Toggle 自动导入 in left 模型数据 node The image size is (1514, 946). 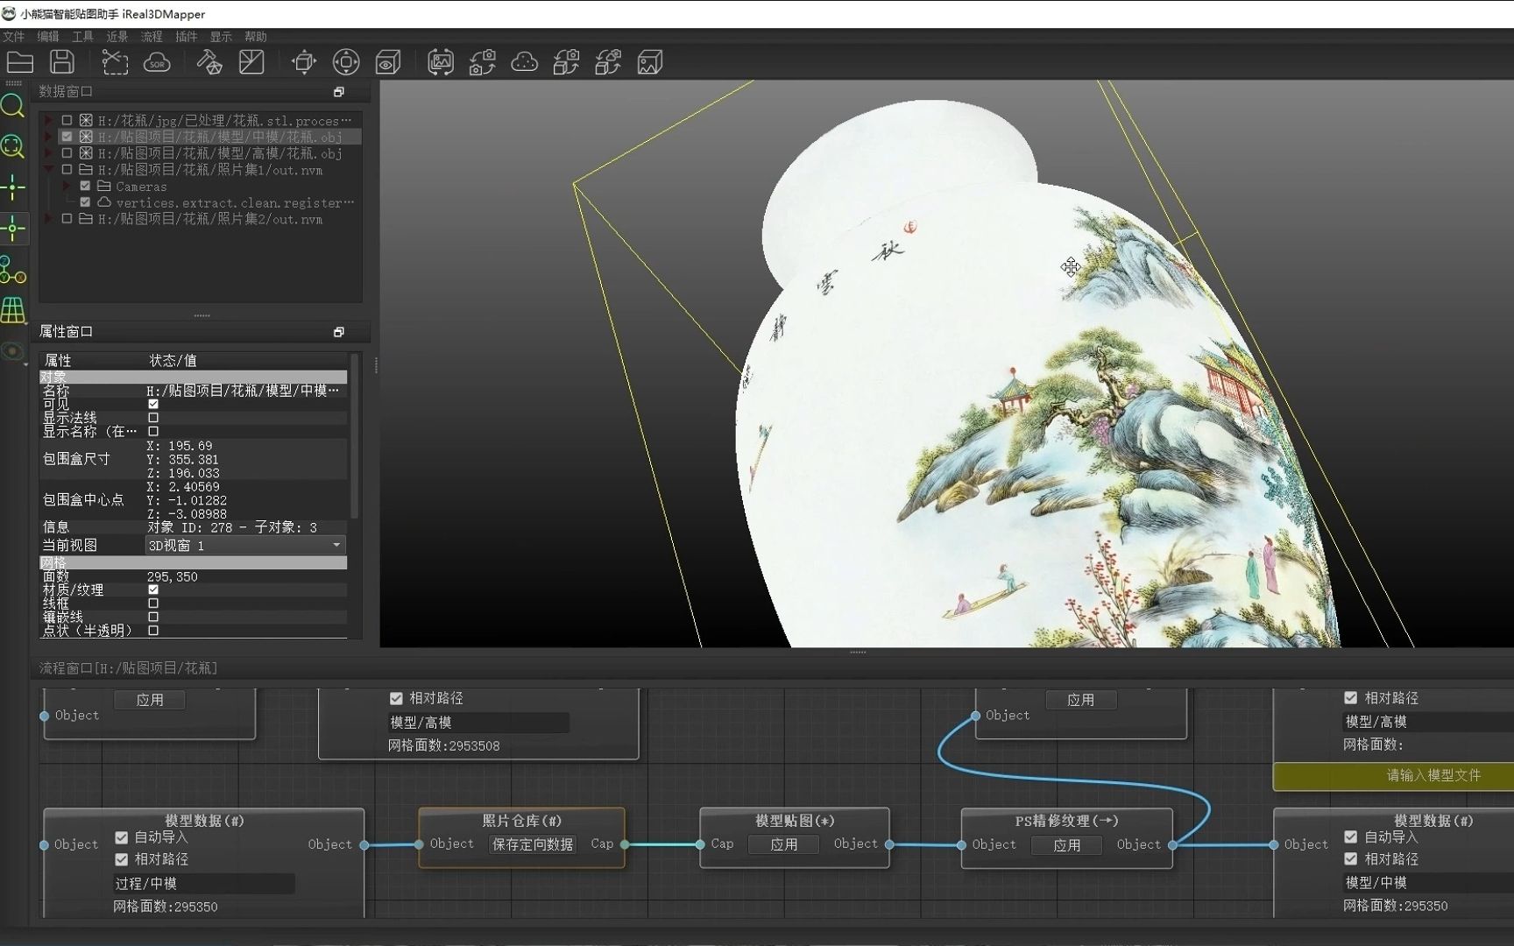click(122, 838)
